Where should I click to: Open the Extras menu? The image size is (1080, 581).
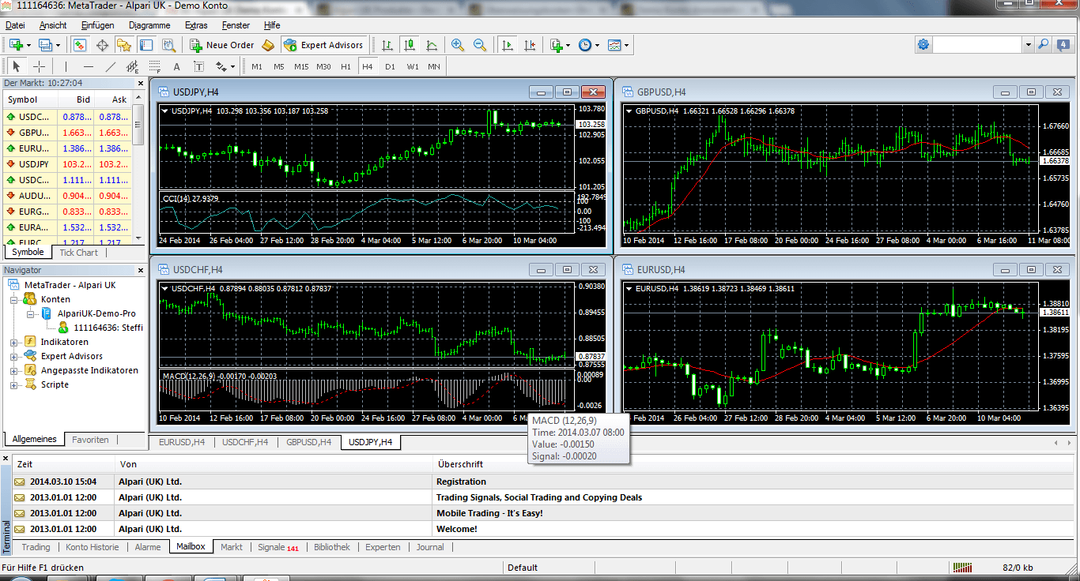coord(196,25)
